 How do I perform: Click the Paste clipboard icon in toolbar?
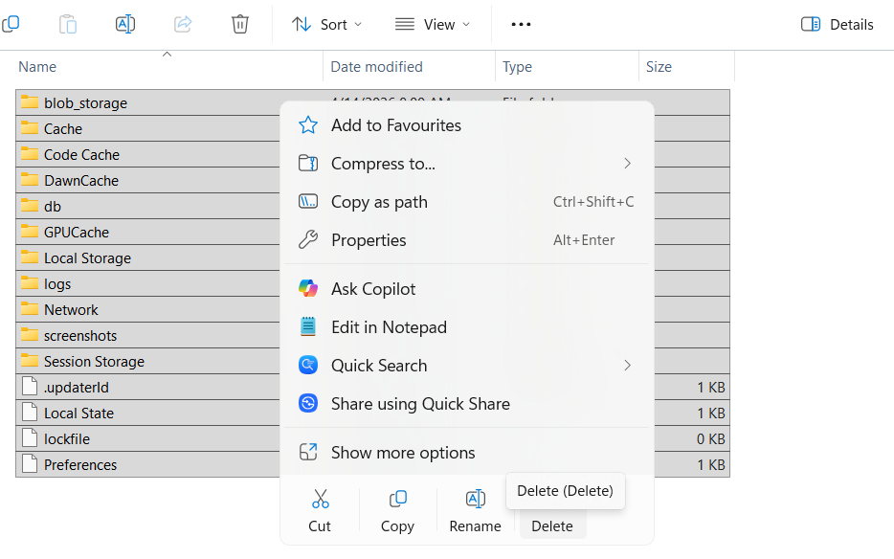pos(68,24)
